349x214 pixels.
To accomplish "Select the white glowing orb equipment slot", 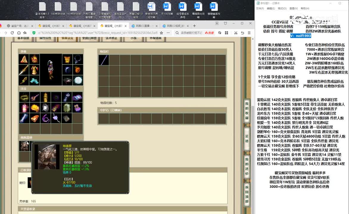I will coord(78,81).
